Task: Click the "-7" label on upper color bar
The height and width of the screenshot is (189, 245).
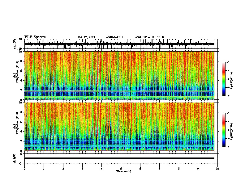Action: tap(228, 96)
